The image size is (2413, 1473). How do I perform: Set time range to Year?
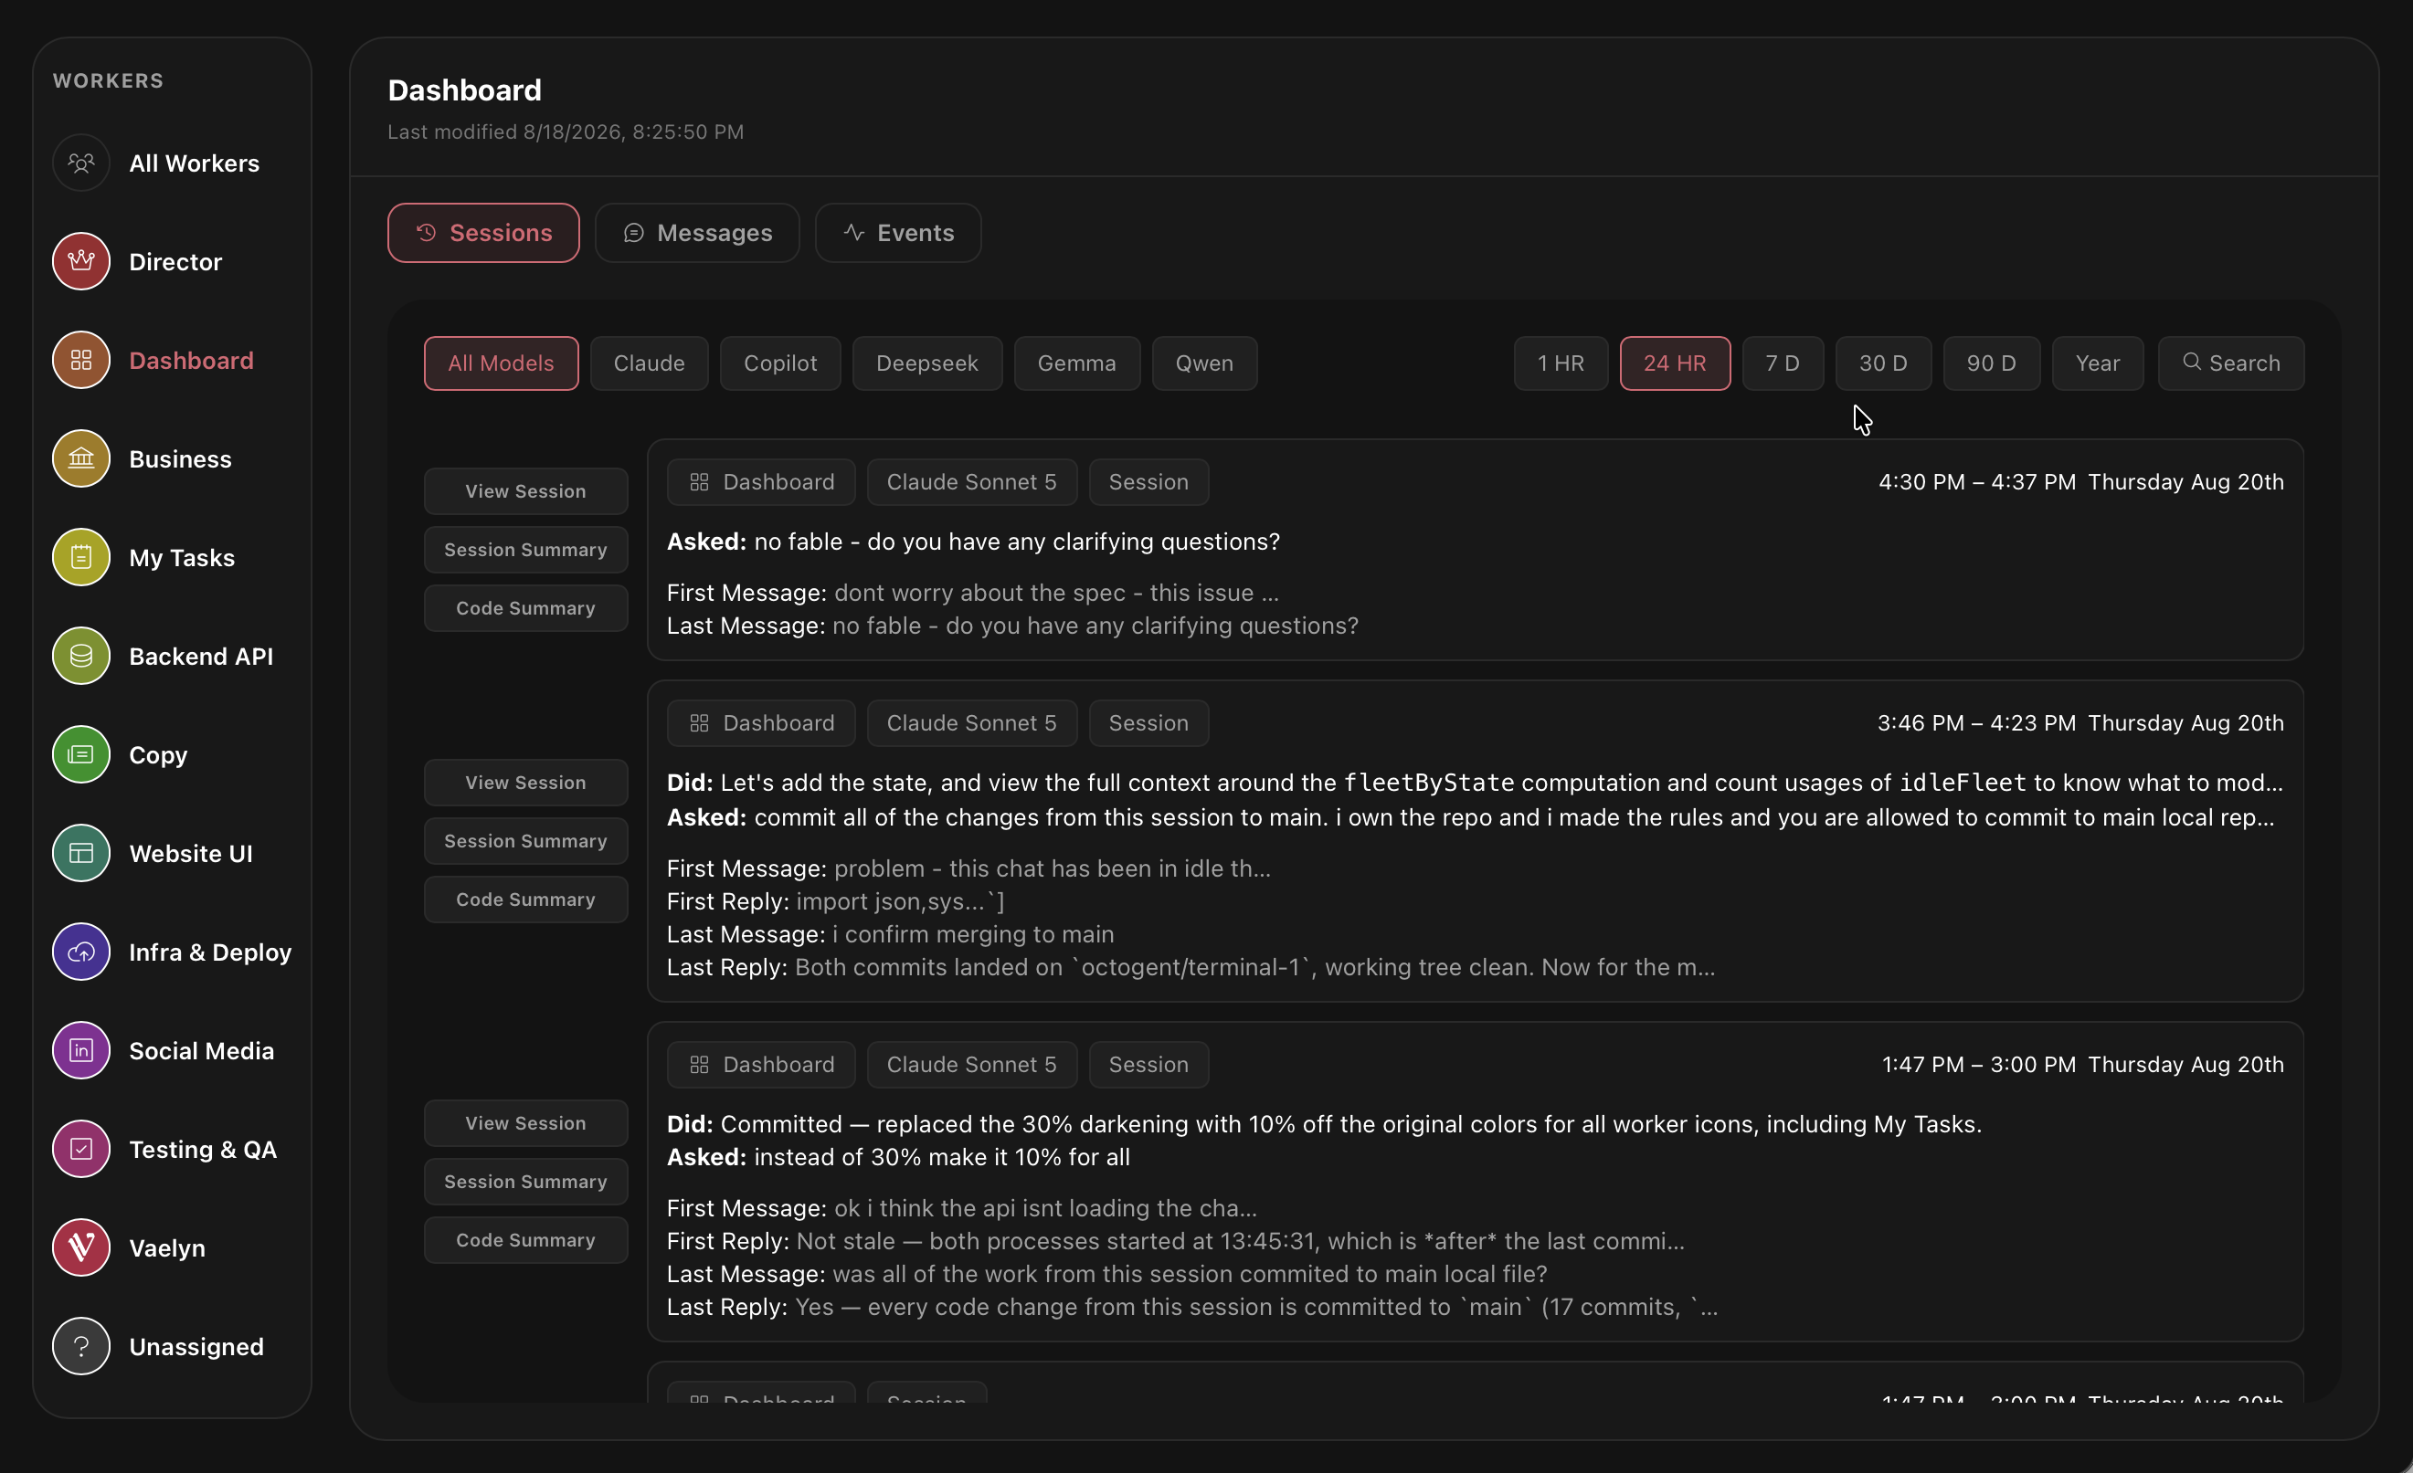(x=2098, y=363)
